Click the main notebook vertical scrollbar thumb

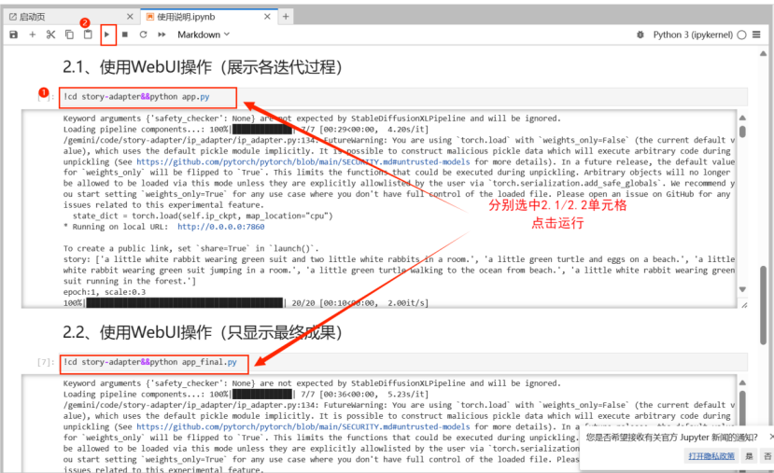763,305
